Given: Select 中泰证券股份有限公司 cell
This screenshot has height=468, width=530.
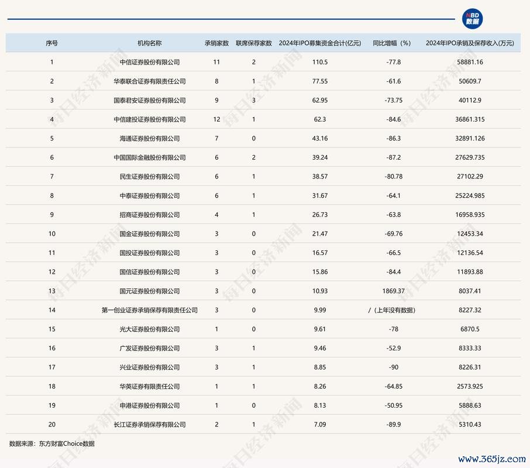Looking at the screenshot, I should (150, 195).
